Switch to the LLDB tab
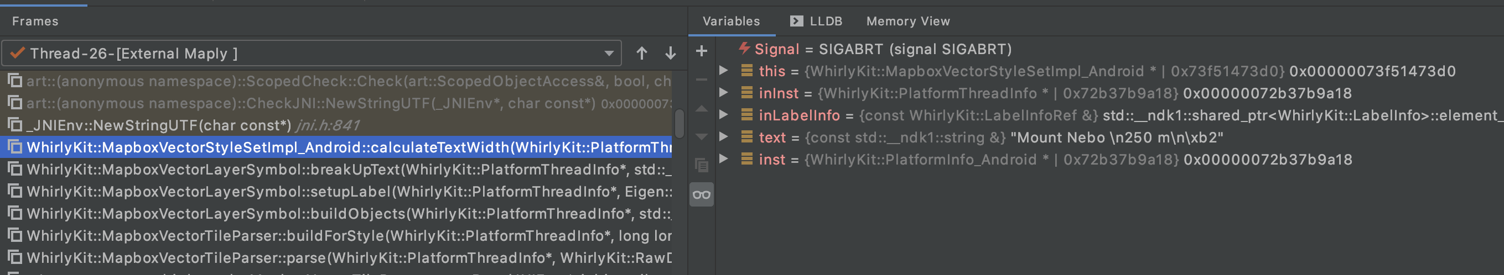 pyautogui.click(x=816, y=21)
